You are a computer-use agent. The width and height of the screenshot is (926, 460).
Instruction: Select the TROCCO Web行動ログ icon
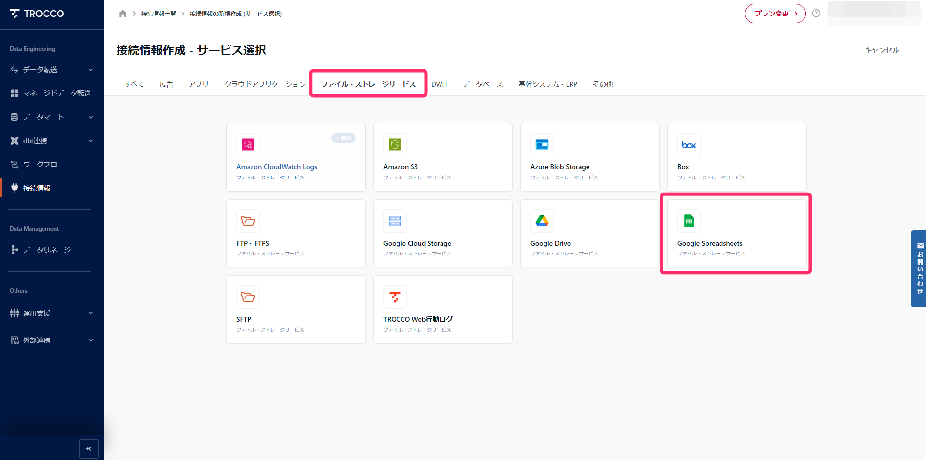(x=395, y=297)
